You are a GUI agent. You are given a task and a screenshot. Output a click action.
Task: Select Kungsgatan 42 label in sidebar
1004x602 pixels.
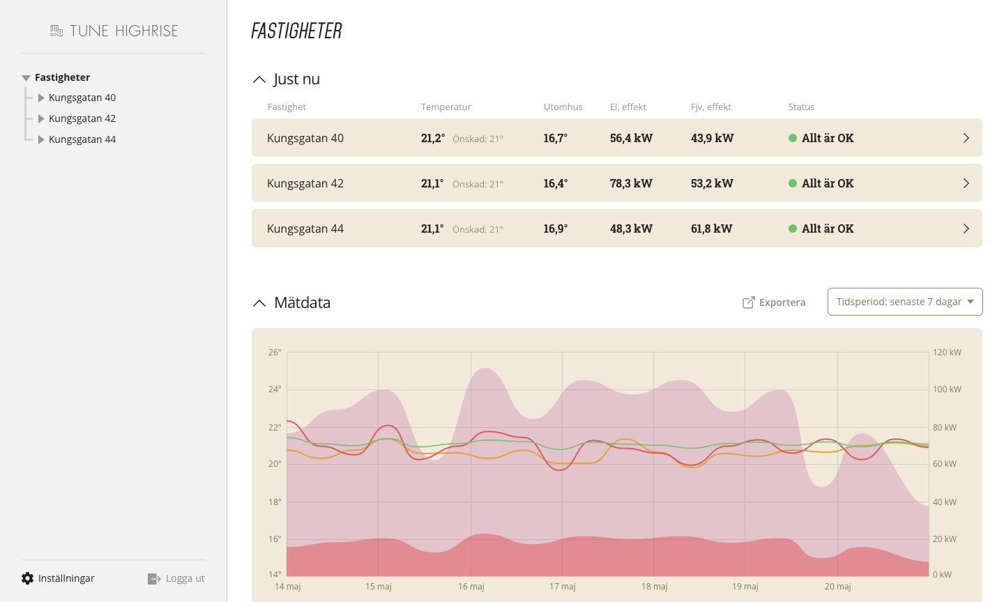(x=82, y=118)
